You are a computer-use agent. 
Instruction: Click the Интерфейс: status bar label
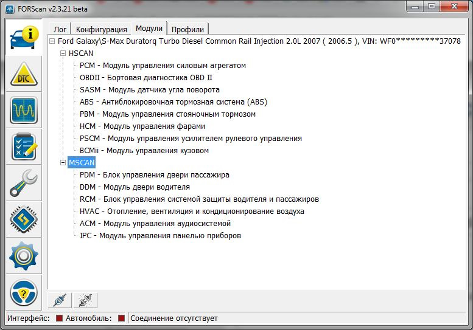pyautogui.click(x=29, y=318)
